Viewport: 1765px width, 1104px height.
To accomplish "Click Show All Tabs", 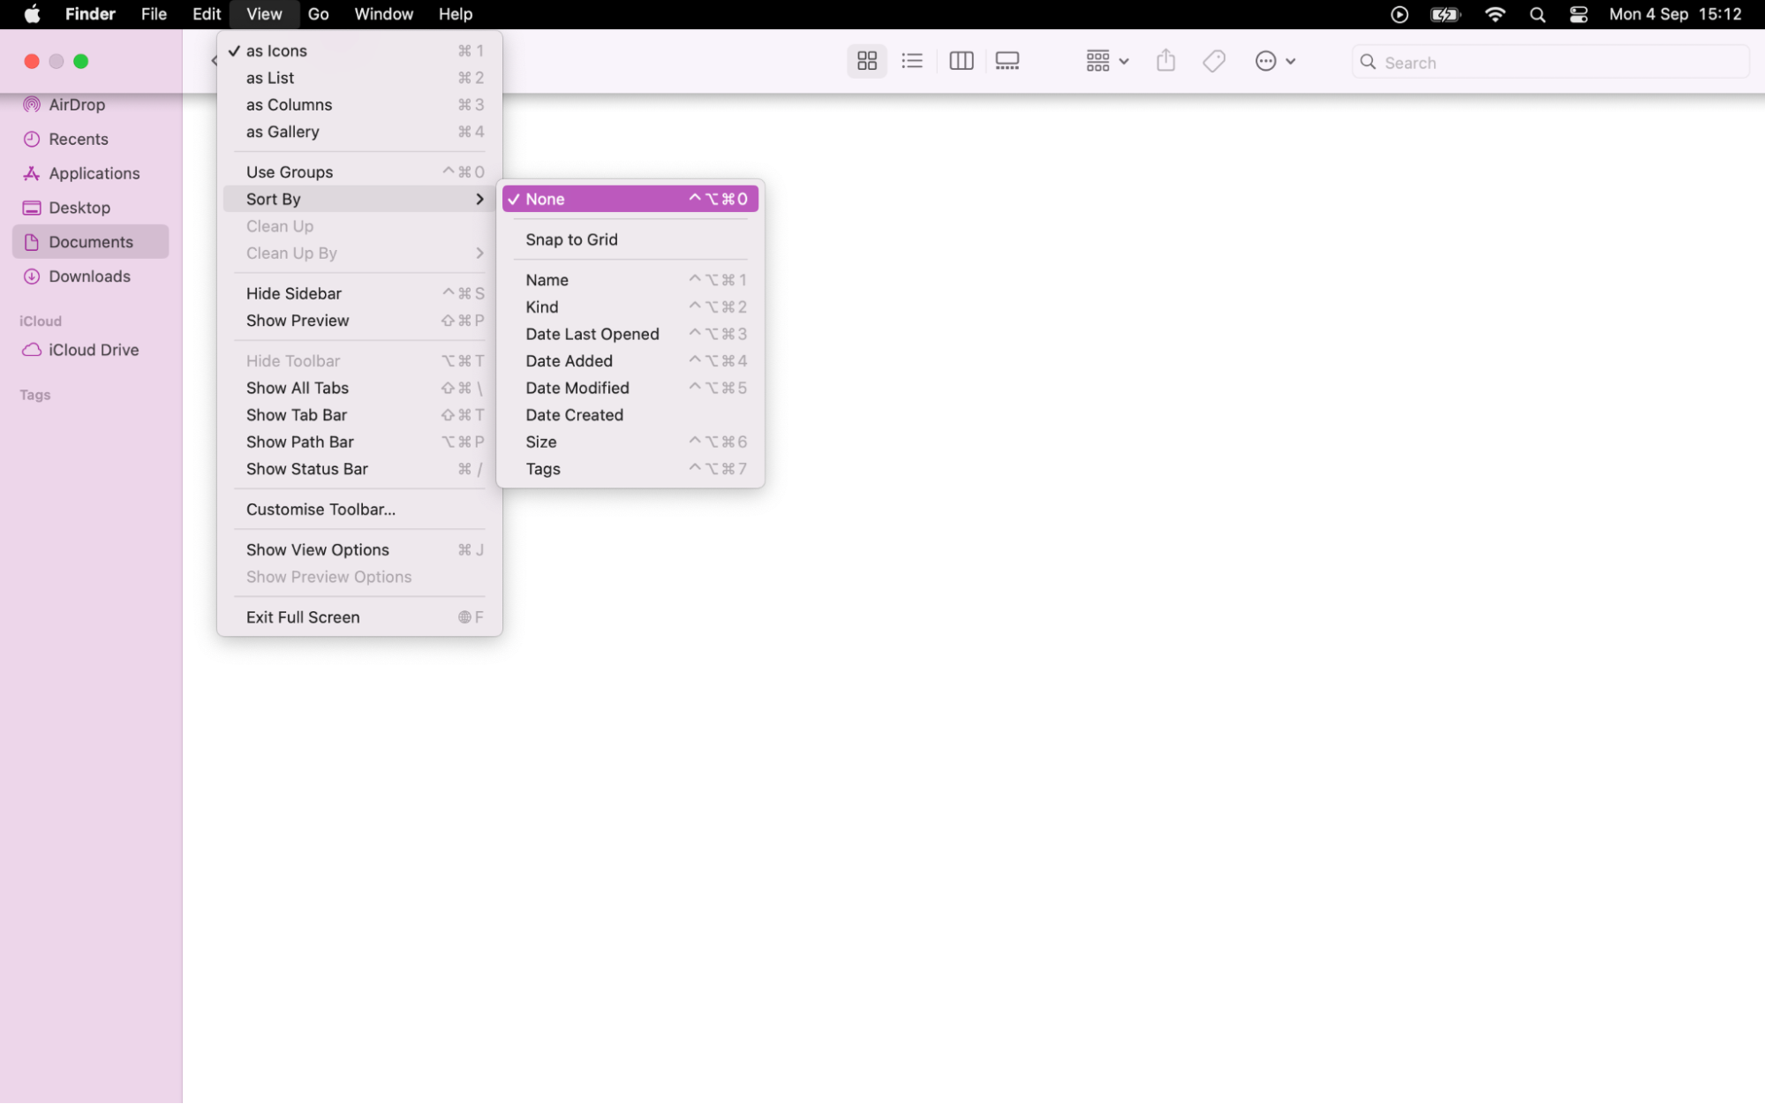I will [360, 388].
